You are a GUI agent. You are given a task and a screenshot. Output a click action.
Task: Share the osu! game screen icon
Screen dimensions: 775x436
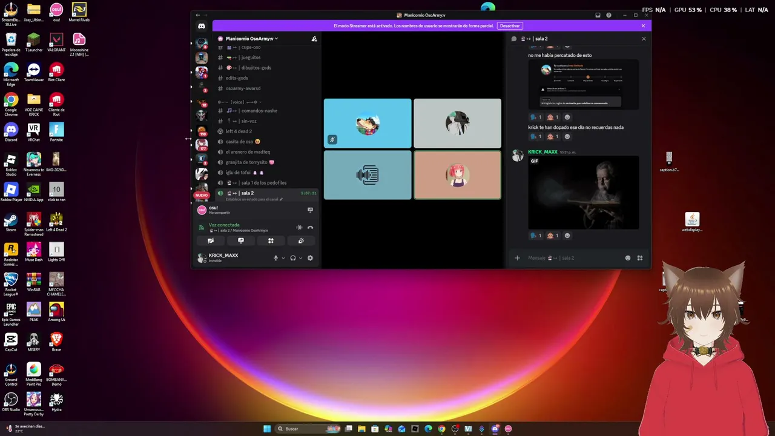(310, 210)
